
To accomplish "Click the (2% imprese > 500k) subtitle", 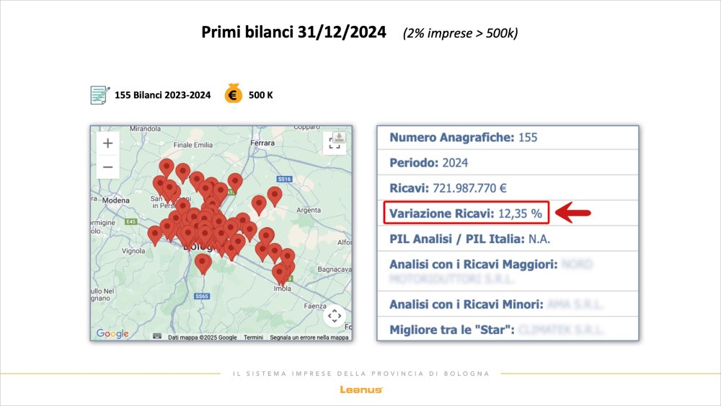I will point(460,33).
